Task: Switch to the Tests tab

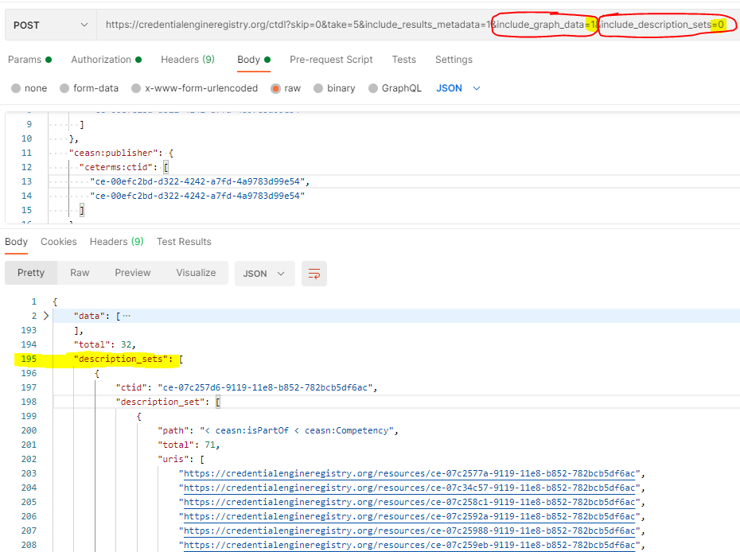Action: (403, 59)
